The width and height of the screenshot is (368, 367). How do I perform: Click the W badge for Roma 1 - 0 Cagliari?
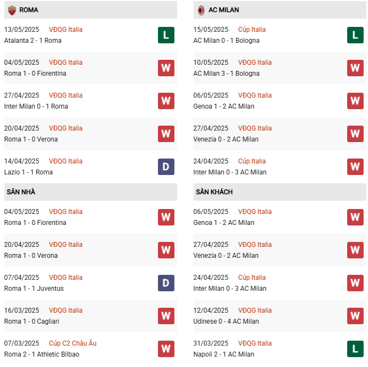[166, 316]
